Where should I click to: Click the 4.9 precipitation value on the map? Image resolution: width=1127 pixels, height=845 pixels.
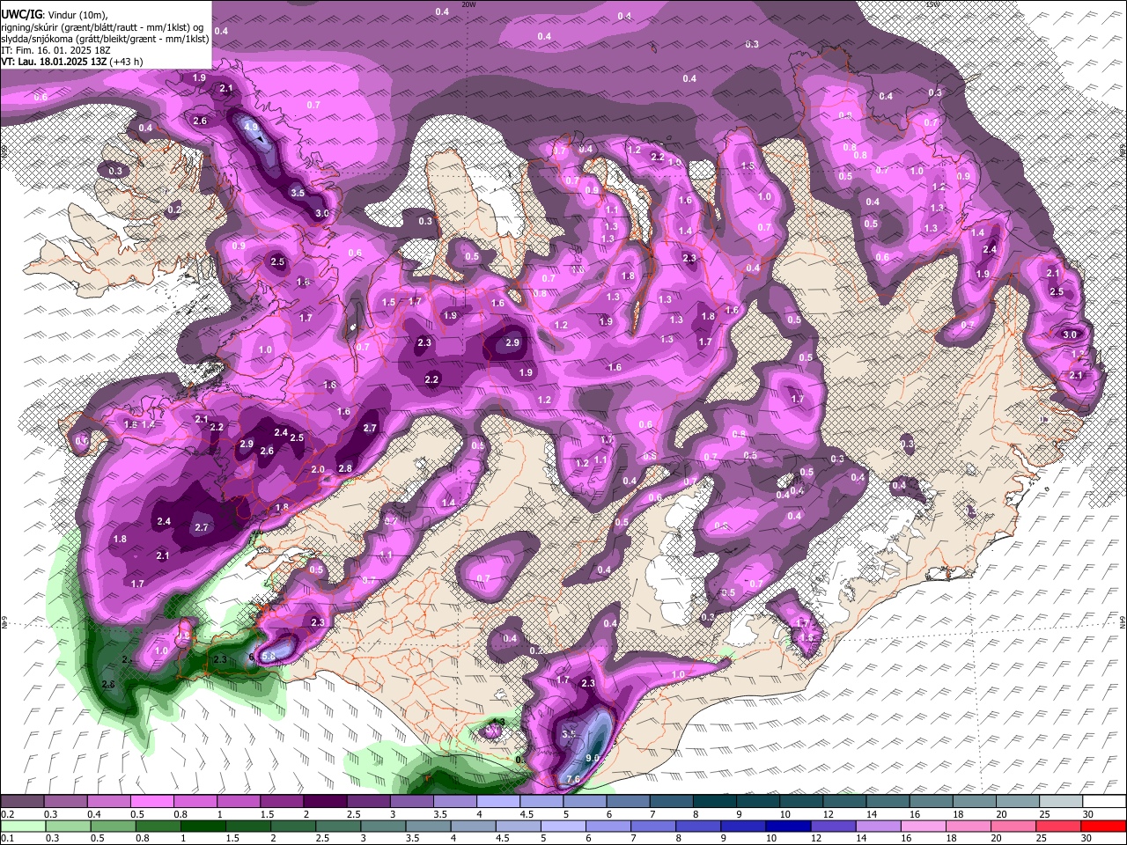pyautogui.click(x=251, y=127)
